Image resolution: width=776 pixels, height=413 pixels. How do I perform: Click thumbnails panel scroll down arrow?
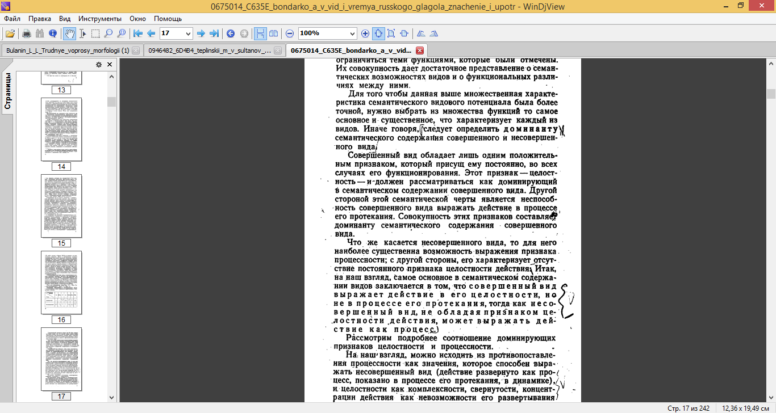tap(111, 398)
